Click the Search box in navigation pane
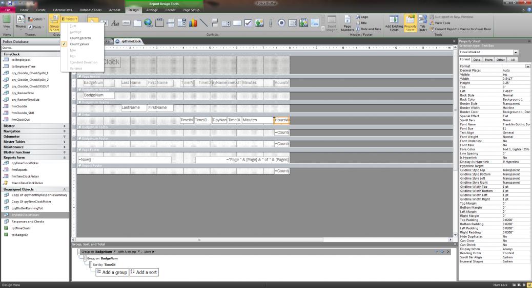532x288 pixels. (31, 48)
